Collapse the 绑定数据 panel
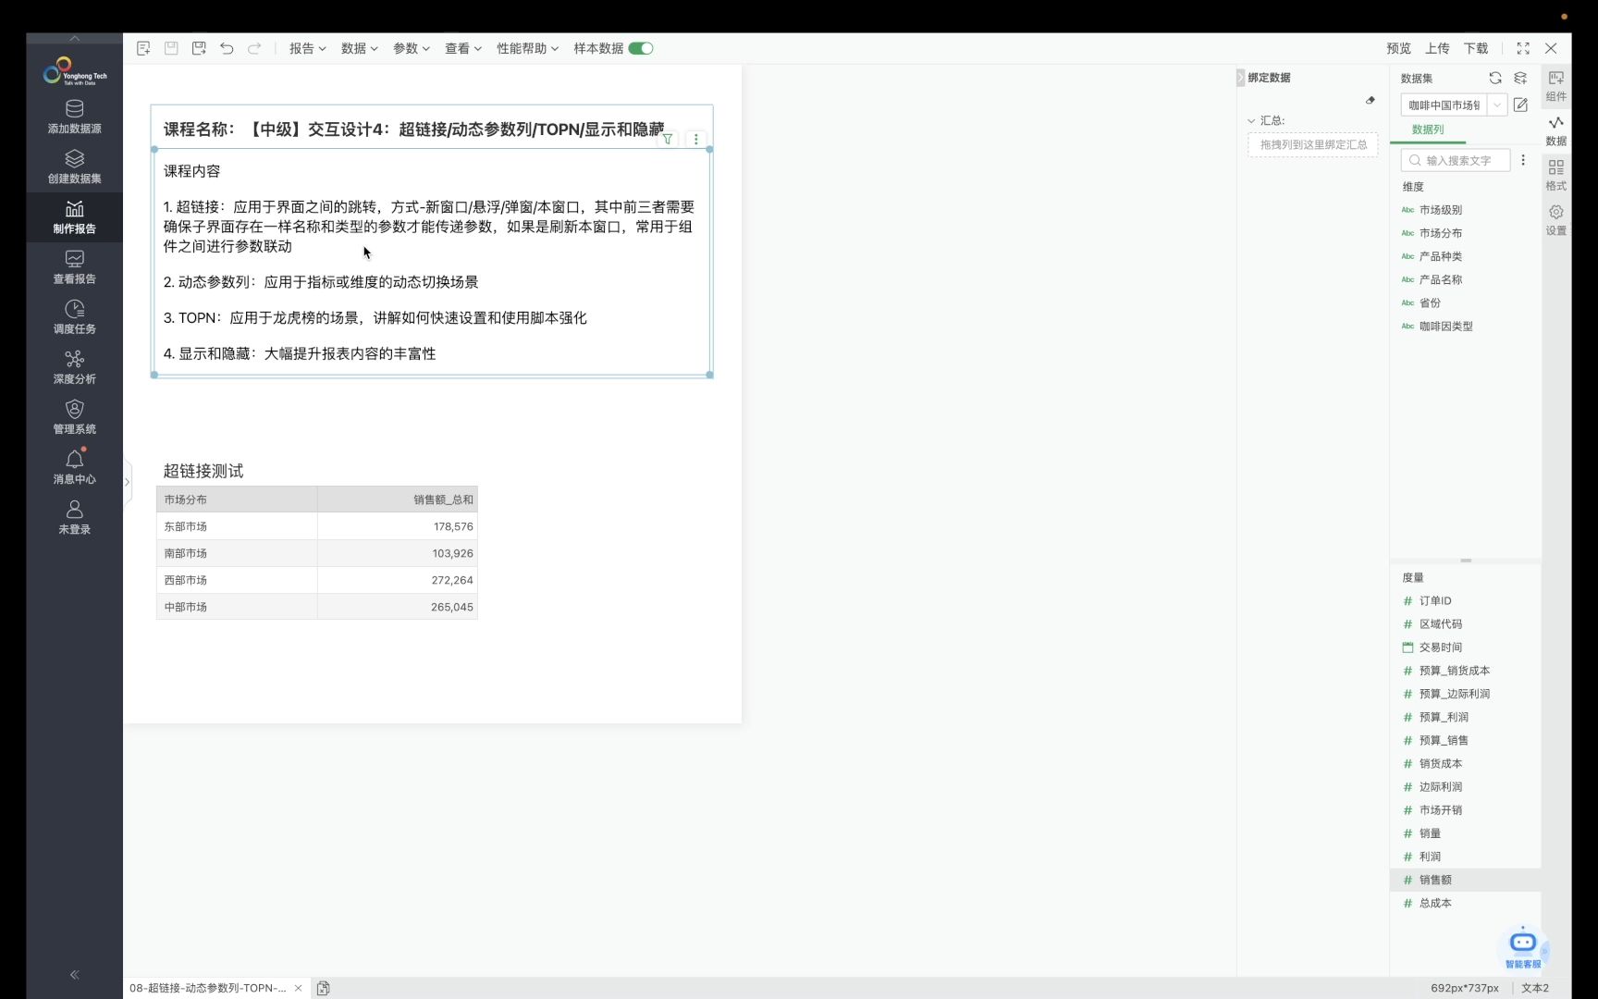The width and height of the screenshot is (1598, 999). coord(1241,78)
